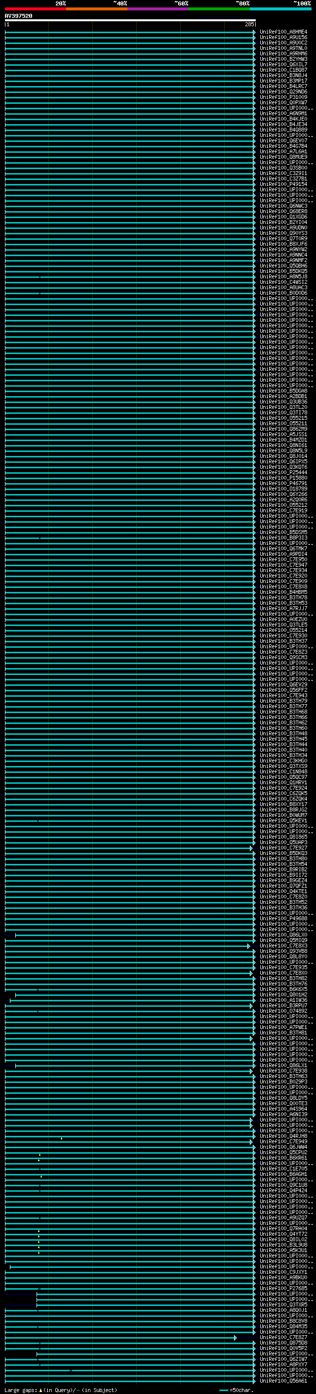The image size is (316, 1394).
Task: Open hit UniRef100_B2YHW3
Action: 283,59
